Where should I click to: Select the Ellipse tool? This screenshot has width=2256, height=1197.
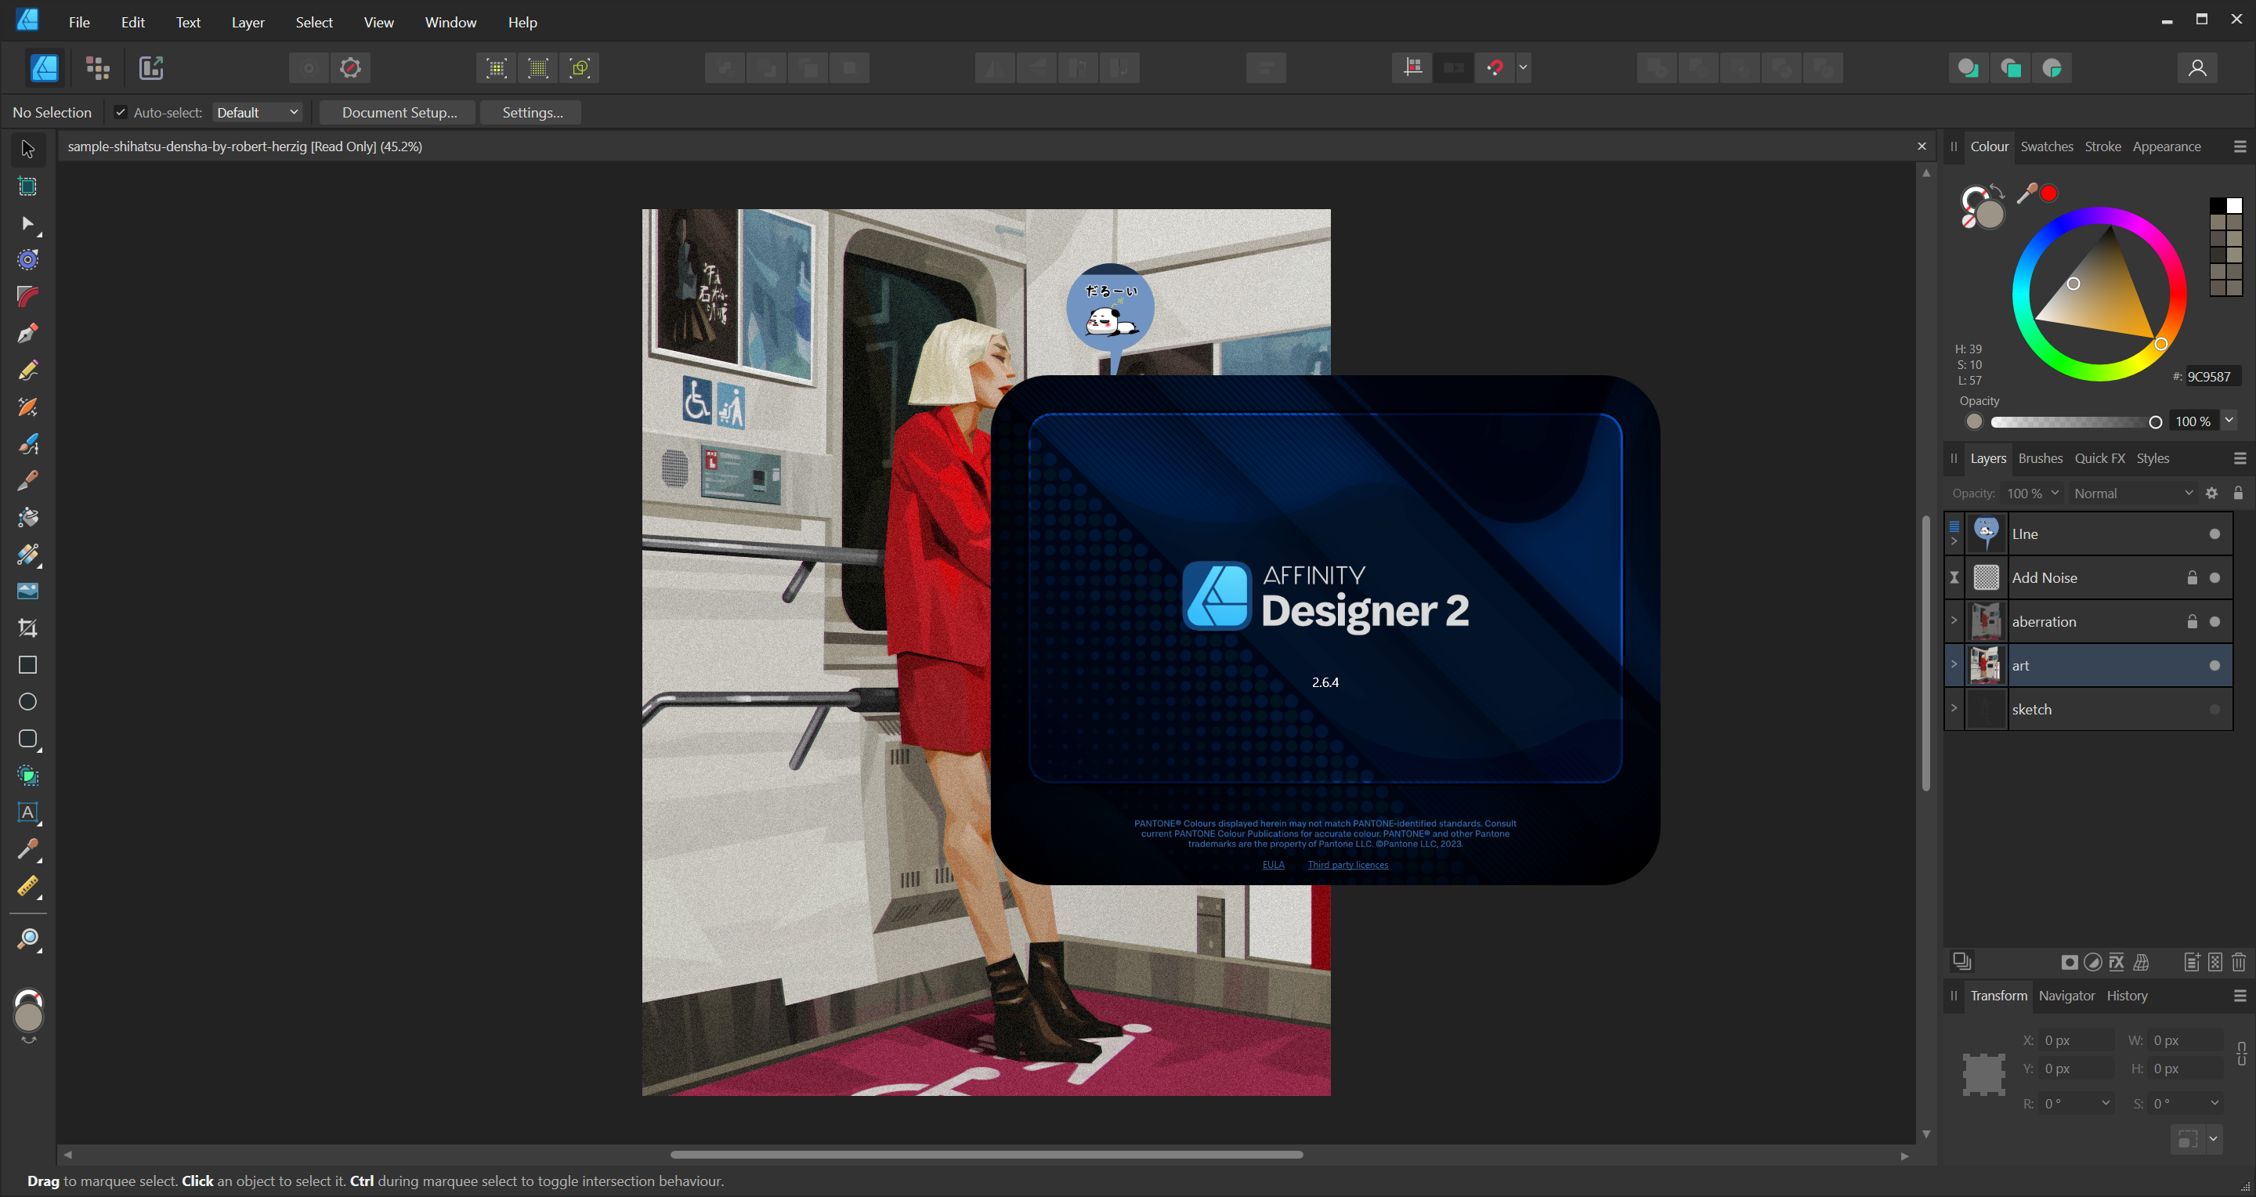pos(28,701)
